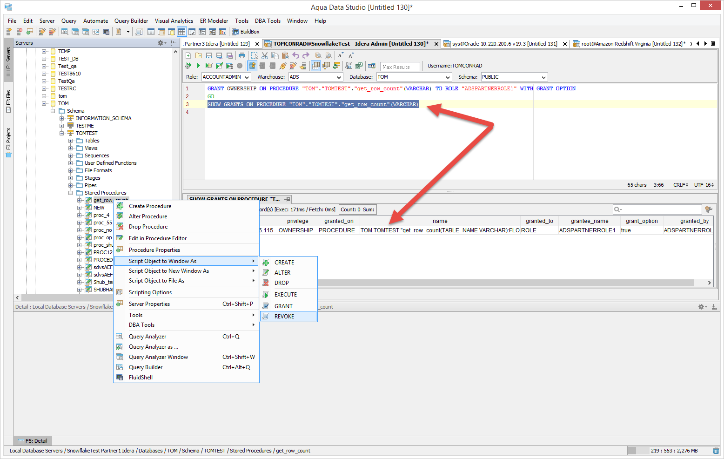724x459 pixels.
Task: Close the TOMCONRAD@SnowflakeTest tab
Action: (x=436, y=44)
